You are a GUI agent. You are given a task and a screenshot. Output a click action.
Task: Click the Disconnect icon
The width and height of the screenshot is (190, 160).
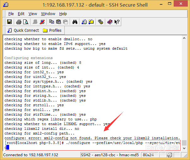point(42,22)
